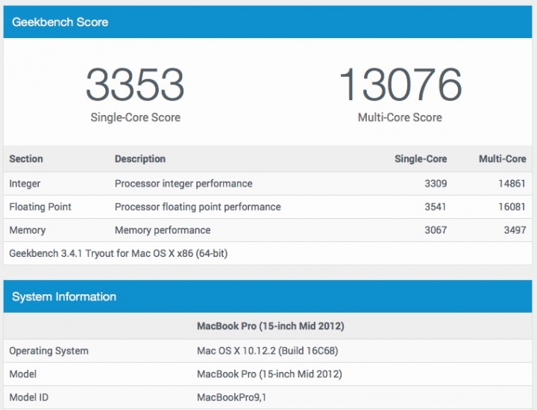Select the Integer row label
This screenshot has height=410, width=537.
25,184
